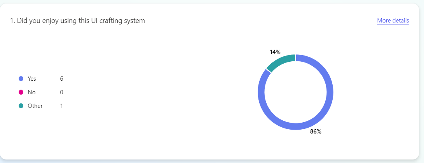Click the word 'system' in the question title
Screen dimensions: 424x163
point(134,21)
